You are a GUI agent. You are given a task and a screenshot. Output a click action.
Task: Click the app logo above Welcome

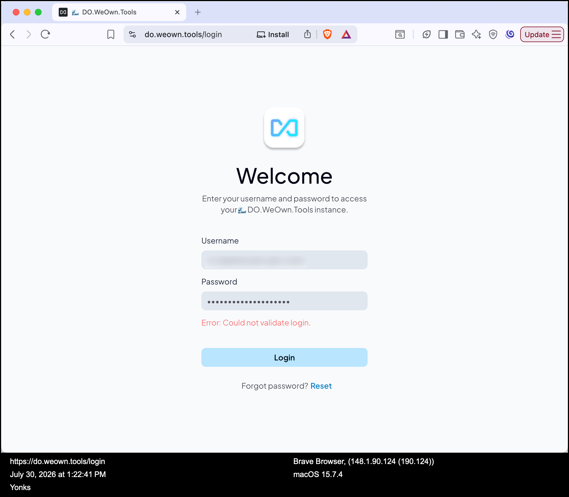tap(284, 128)
